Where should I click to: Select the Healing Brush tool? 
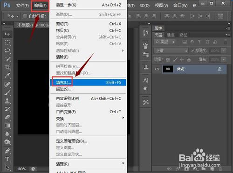coord(7,84)
